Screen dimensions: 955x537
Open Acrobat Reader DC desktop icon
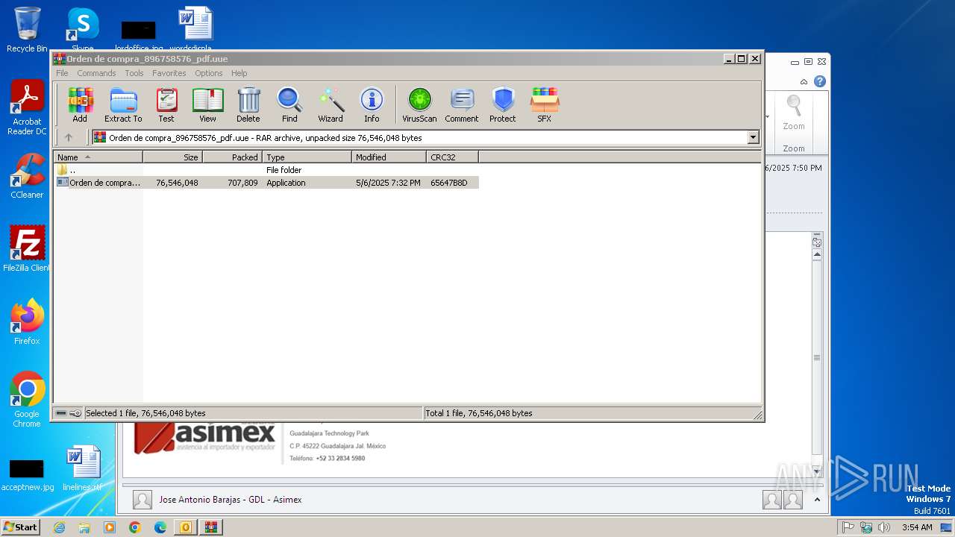pyautogui.click(x=27, y=108)
